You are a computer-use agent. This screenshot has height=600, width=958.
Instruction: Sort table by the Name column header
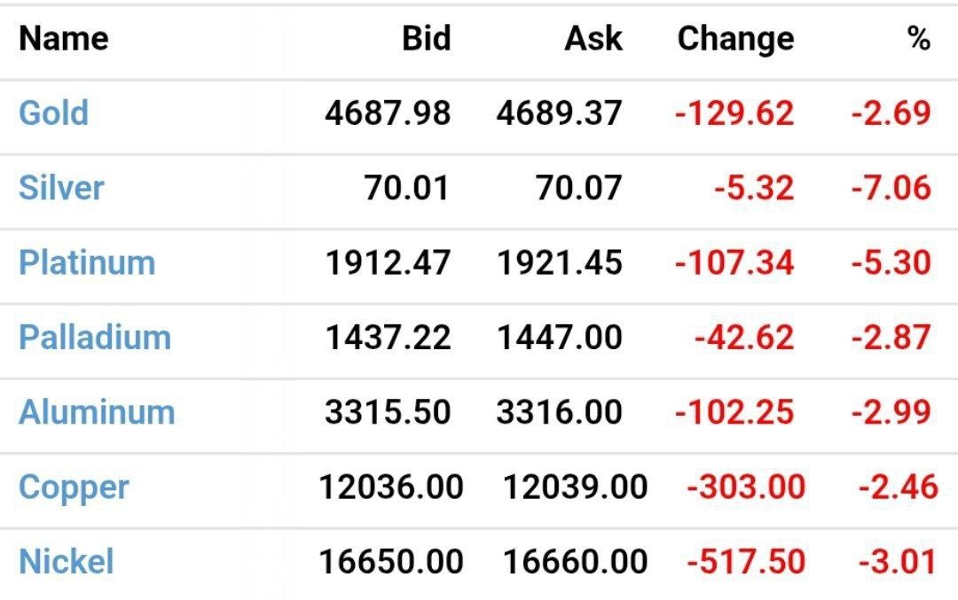64,38
